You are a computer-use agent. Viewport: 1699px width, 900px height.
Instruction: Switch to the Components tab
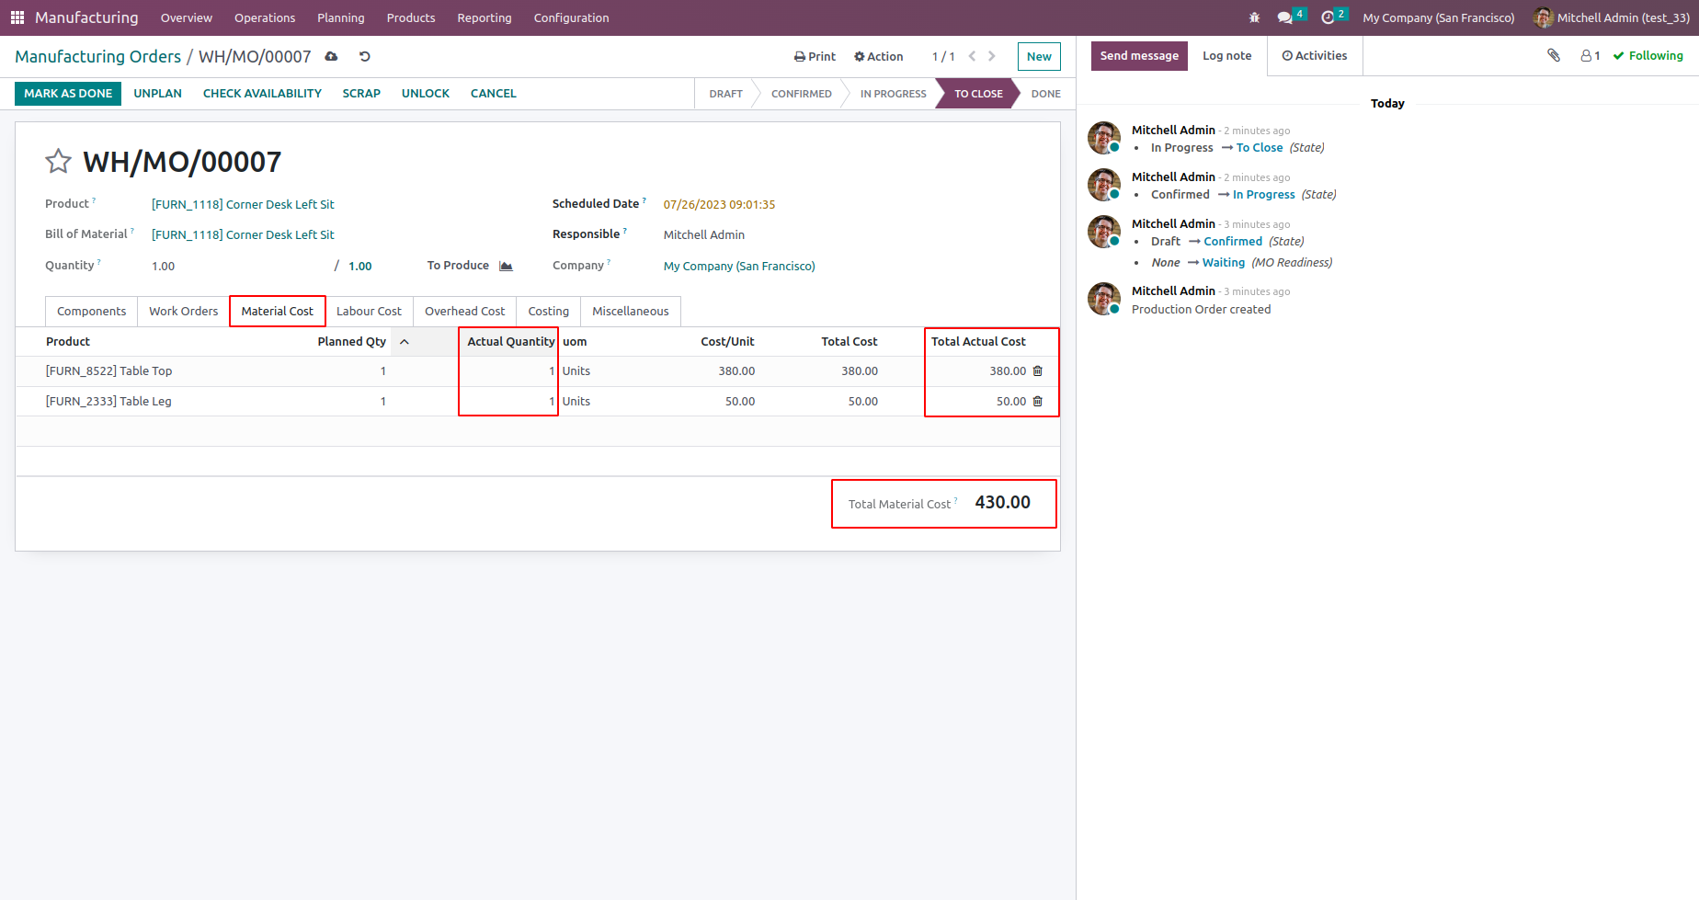pyautogui.click(x=91, y=312)
